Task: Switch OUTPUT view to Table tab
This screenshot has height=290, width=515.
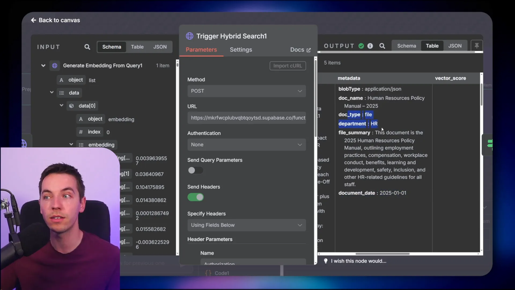Action: pyautogui.click(x=432, y=46)
